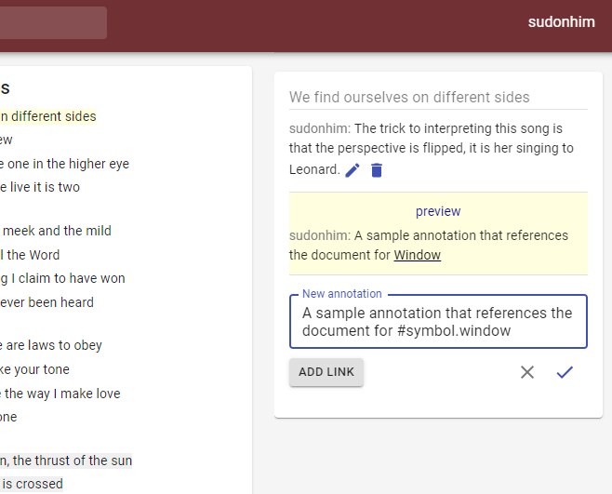The image size is (612, 494).
Task: Click the search box in the header
Action: coord(53,22)
